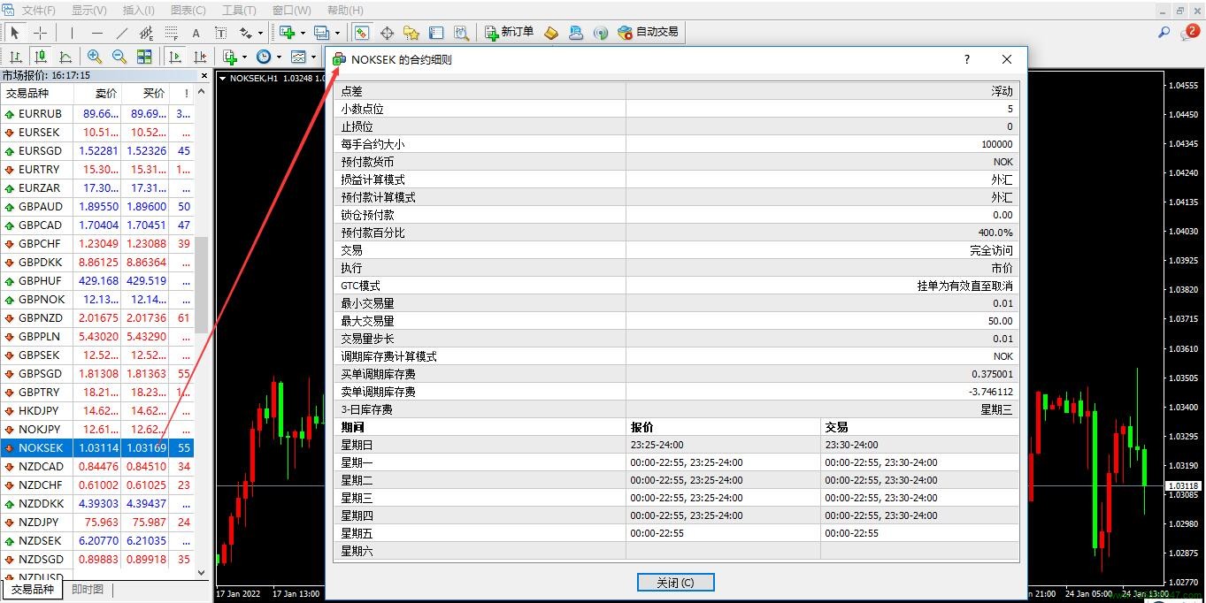The height and width of the screenshot is (603, 1206).
Task: Open the 帮助(H) menu
Action: click(x=345, y=11)
